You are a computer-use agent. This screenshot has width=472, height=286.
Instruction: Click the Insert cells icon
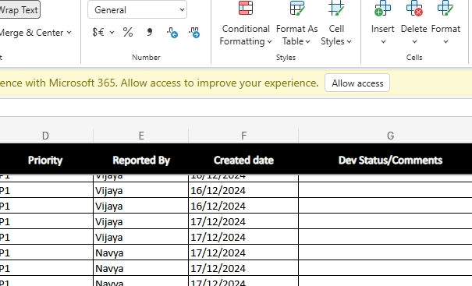[382, 8]
